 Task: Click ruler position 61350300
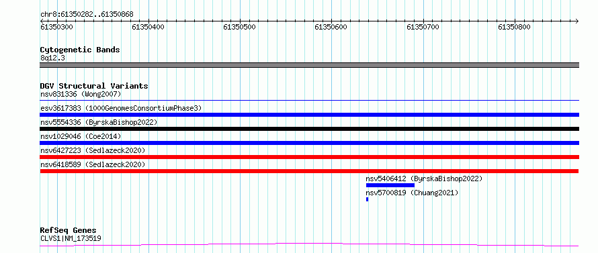(57, 27)
